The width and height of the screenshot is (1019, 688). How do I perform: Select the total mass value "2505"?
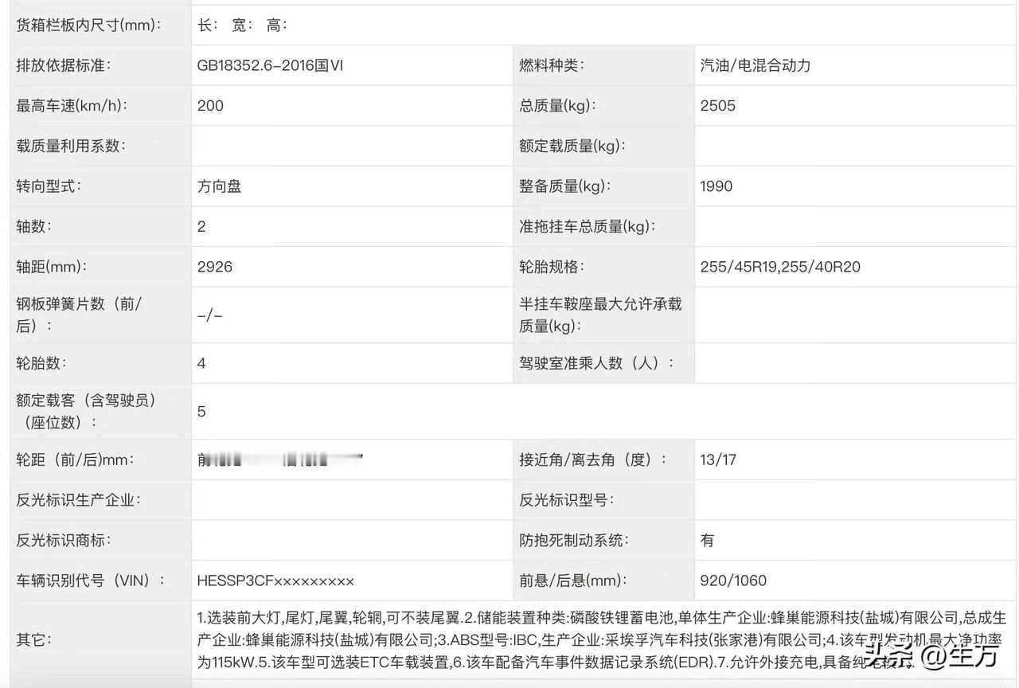[718, 105]
